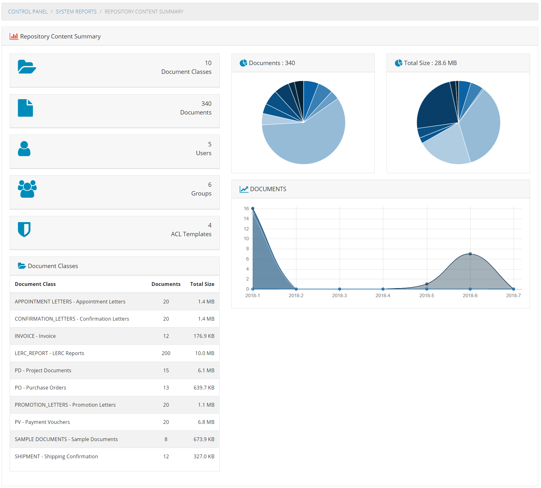Select APPOINTMENT LETTERS - Appointment Letters row

tap(114, 302)
